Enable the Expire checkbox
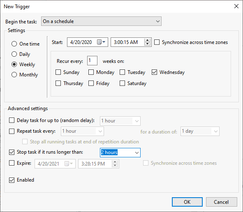 coord(12,163)
